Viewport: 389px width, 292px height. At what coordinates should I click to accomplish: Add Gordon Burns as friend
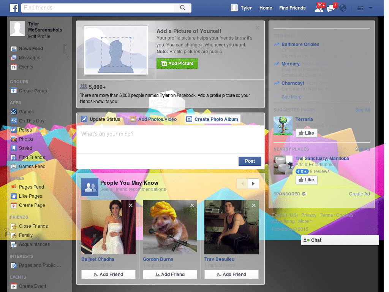click(x=170, y=275)
